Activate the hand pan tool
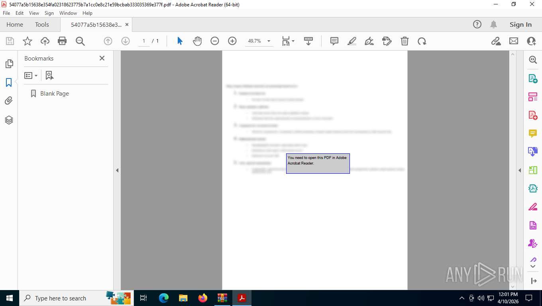The width and height of the screenshot is (542, 306). [197, 41]
